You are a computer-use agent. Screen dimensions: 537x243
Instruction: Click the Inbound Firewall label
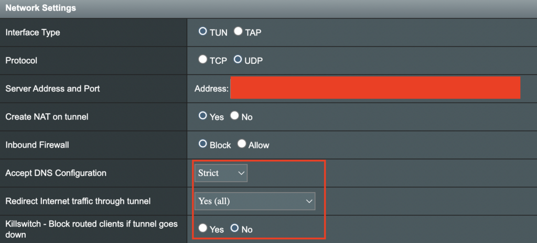point(37,145)
